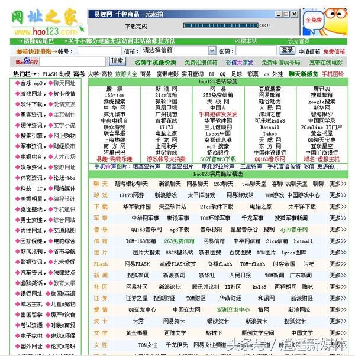Click the Baidu logo next to search box

[x=27, y=61]
